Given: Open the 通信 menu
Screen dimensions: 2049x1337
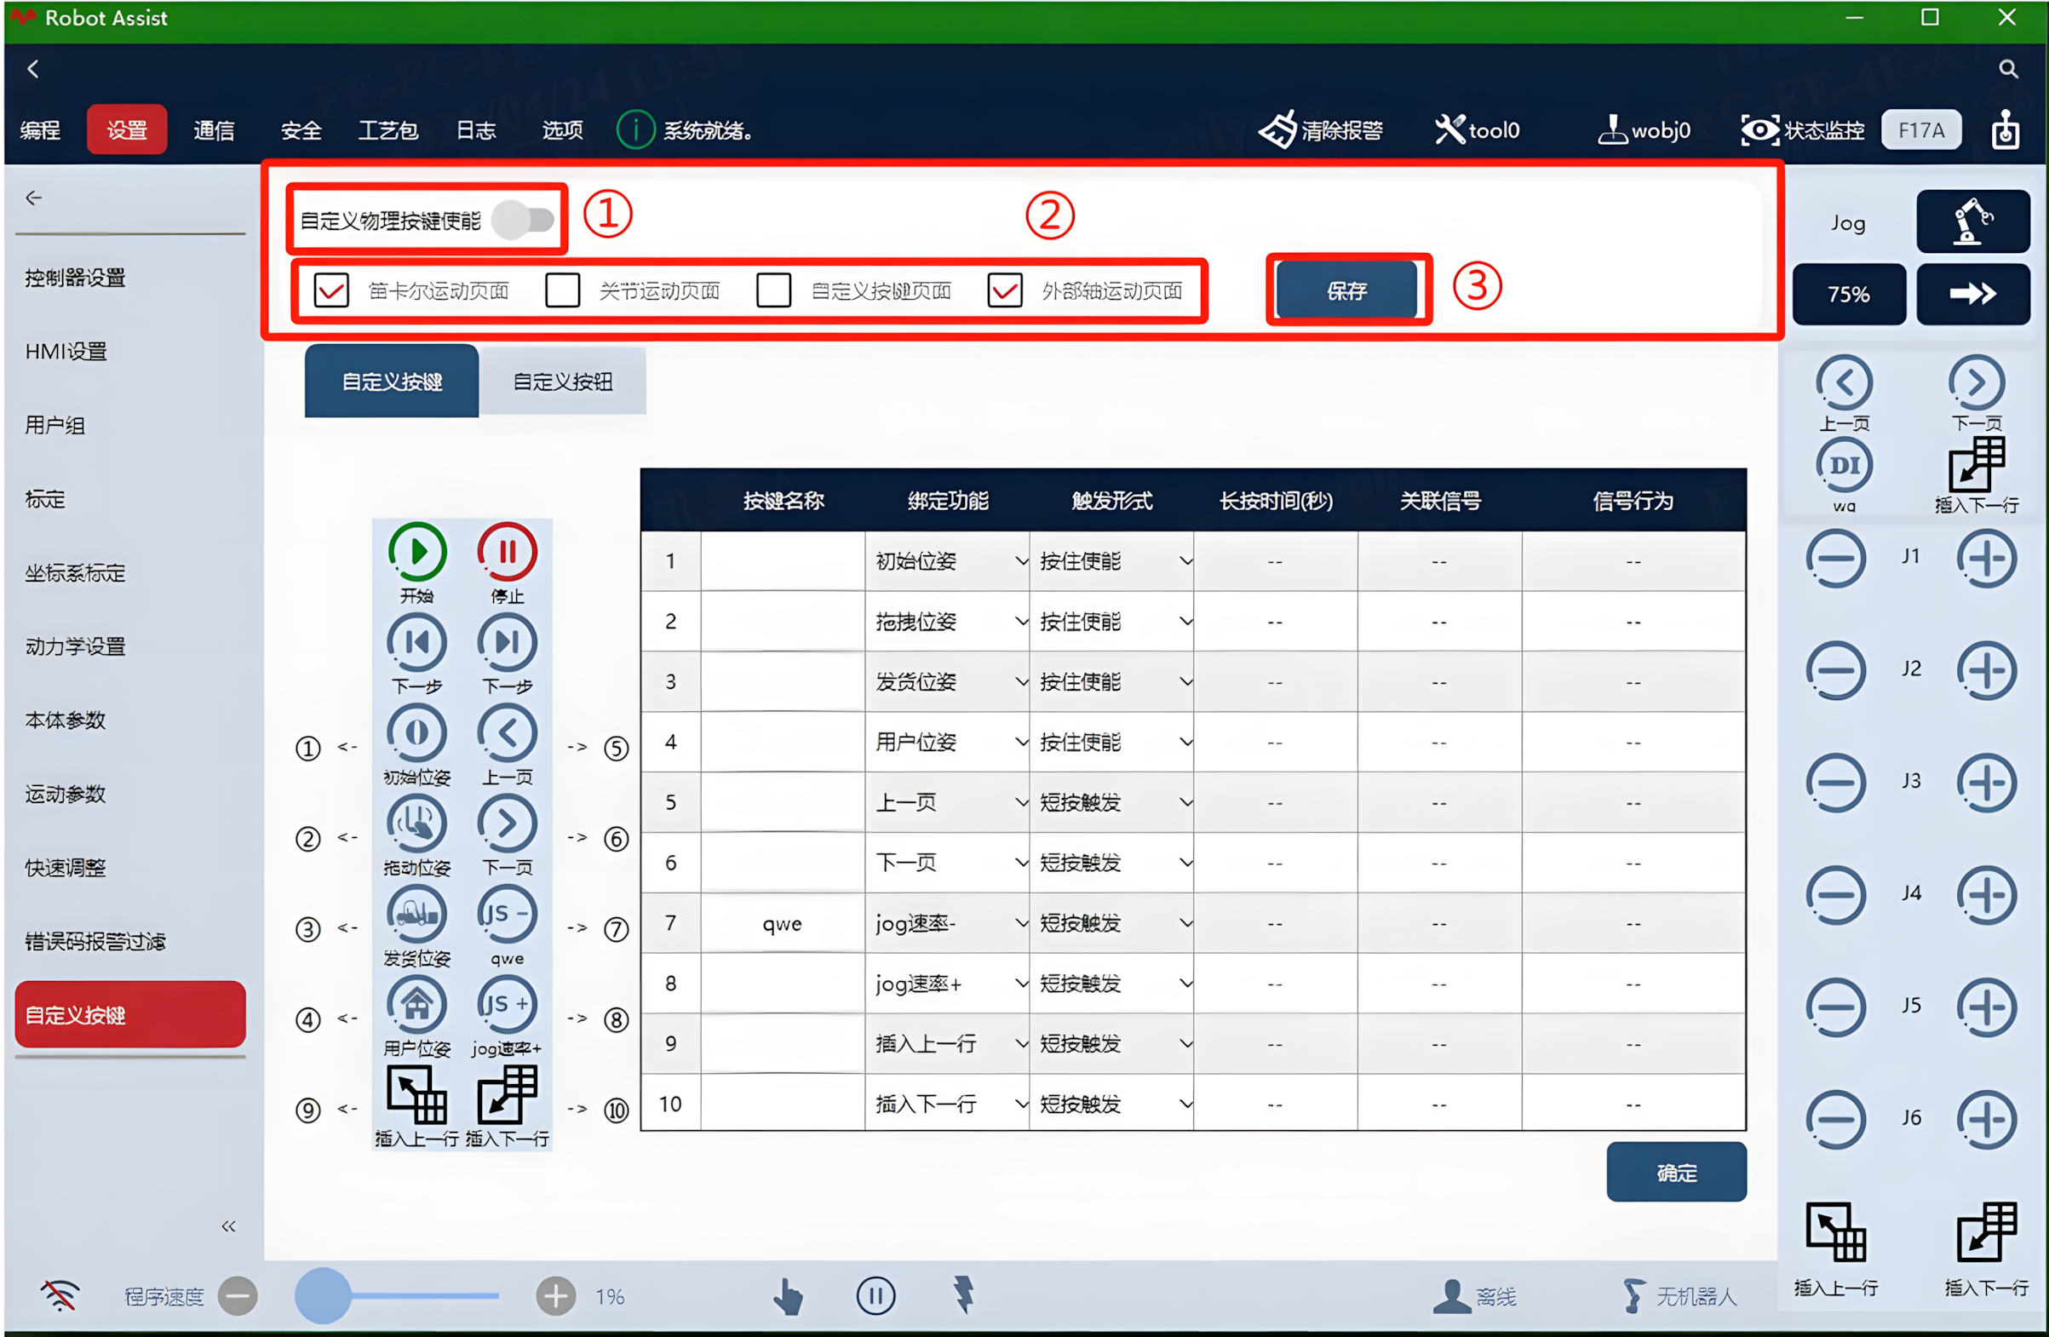Looking at the screenshot, I should click(x=214, y=130).
